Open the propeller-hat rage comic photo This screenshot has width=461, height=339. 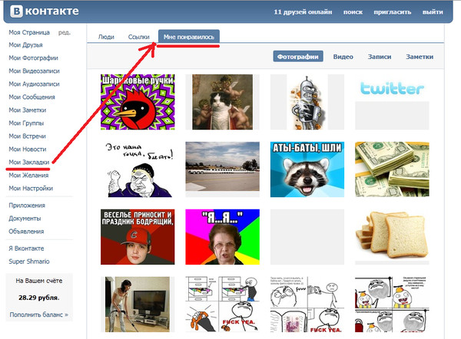click(392, 304)
